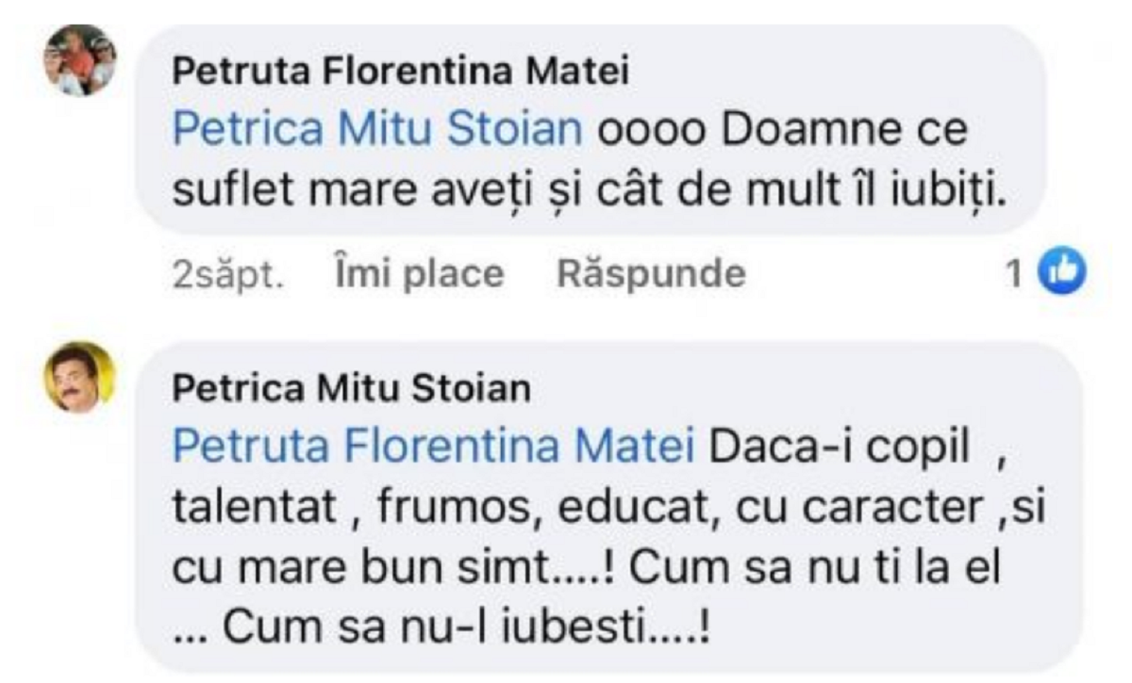The image size is (1132, 683).
Task: Open Petrica Mitu Stoian's profile picture
Action: tap(80, 377)
